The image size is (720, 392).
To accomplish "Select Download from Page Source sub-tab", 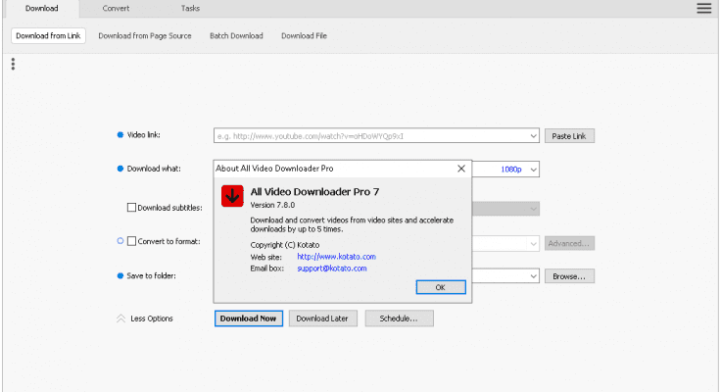I will [x=145, y=36].
